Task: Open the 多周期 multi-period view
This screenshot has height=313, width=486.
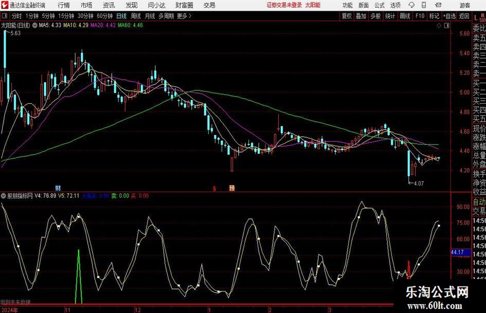Action: click(166, 16)
